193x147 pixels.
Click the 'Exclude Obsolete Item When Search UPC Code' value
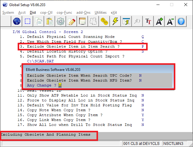[x=140, y=75]
